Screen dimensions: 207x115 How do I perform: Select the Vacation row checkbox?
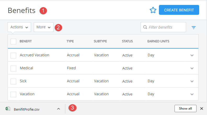point(13,94)
